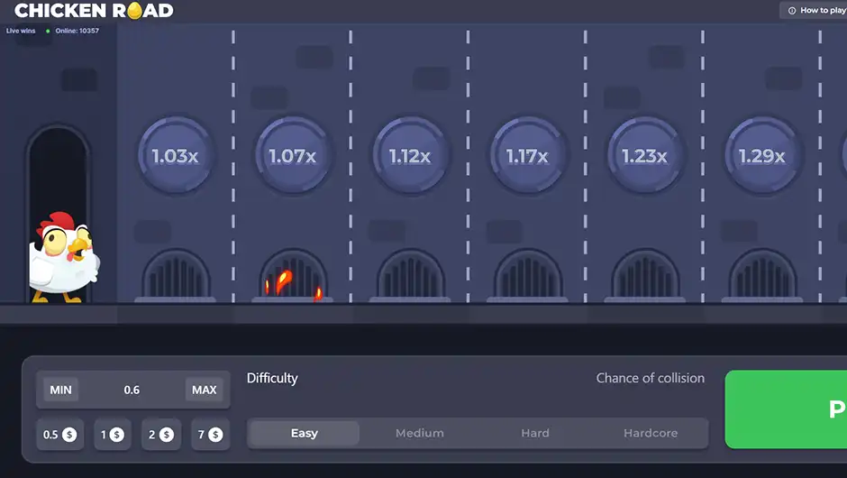Click the Chance of collision text
The image size is (847, 478).
tap(651, 378)
